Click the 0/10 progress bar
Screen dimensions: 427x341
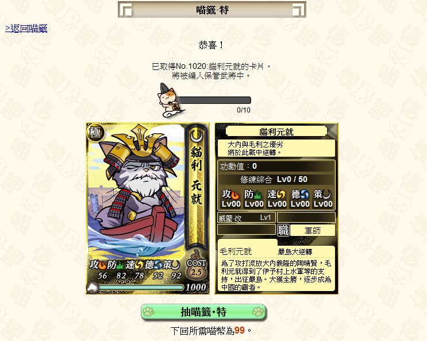coord(213,100)
